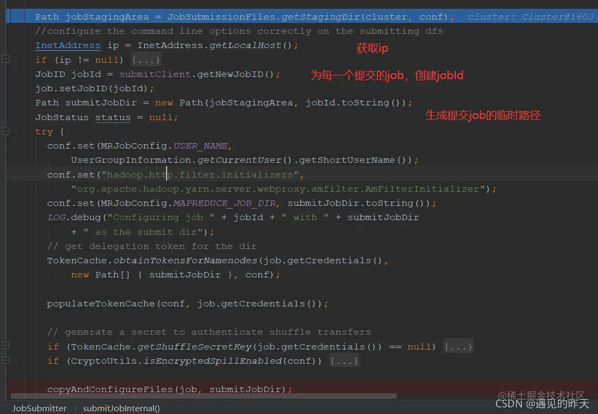Expand gutter fold for getShuffleSecretKey if statement
This screenshot has height=414, width=598.
pos(5,346)
